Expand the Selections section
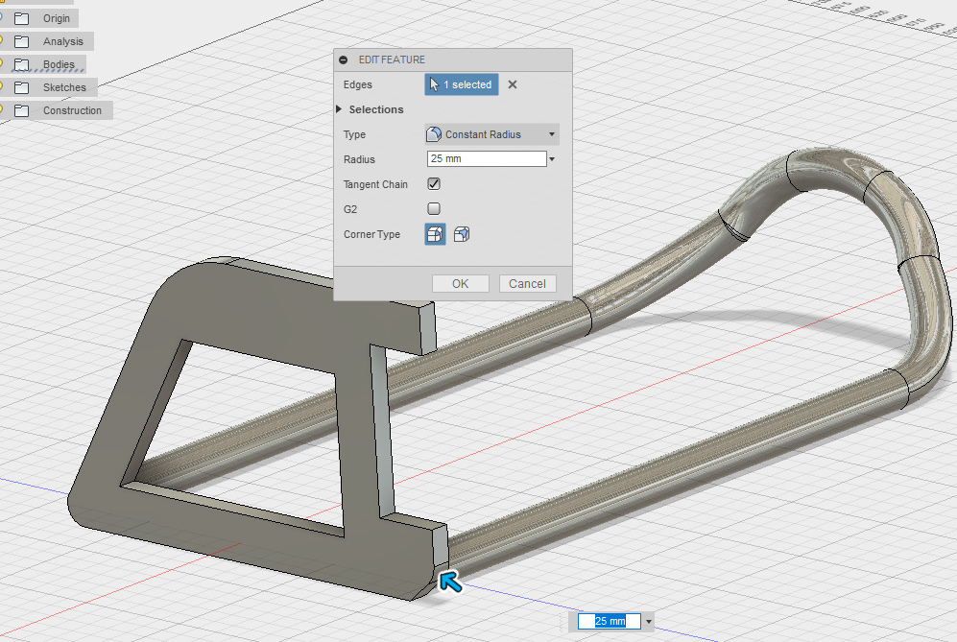The image size is (957, 642). [x=340, y=109]
